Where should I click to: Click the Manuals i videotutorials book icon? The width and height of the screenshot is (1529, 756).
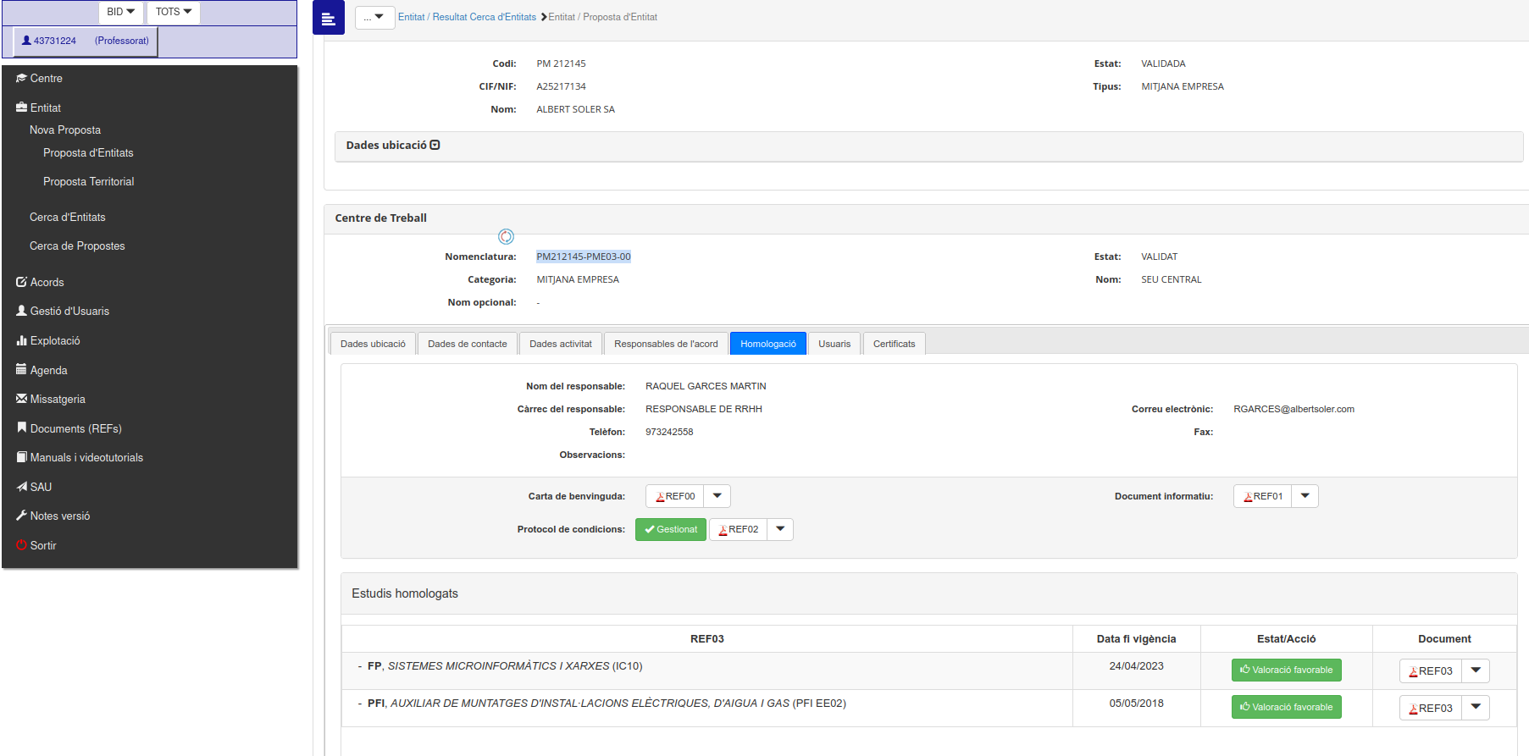(x=21, y=457)
